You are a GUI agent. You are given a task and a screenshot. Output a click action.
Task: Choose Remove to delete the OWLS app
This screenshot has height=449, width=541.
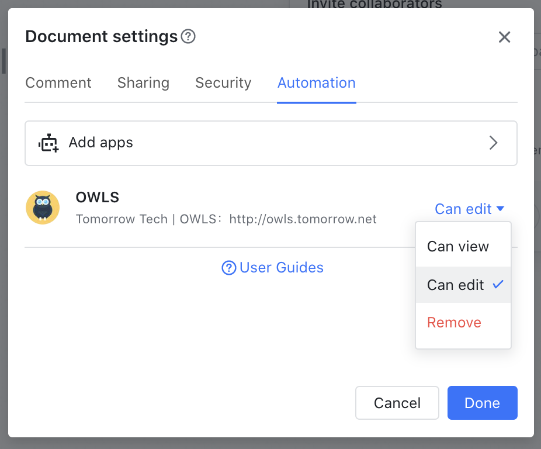(454, 322)
